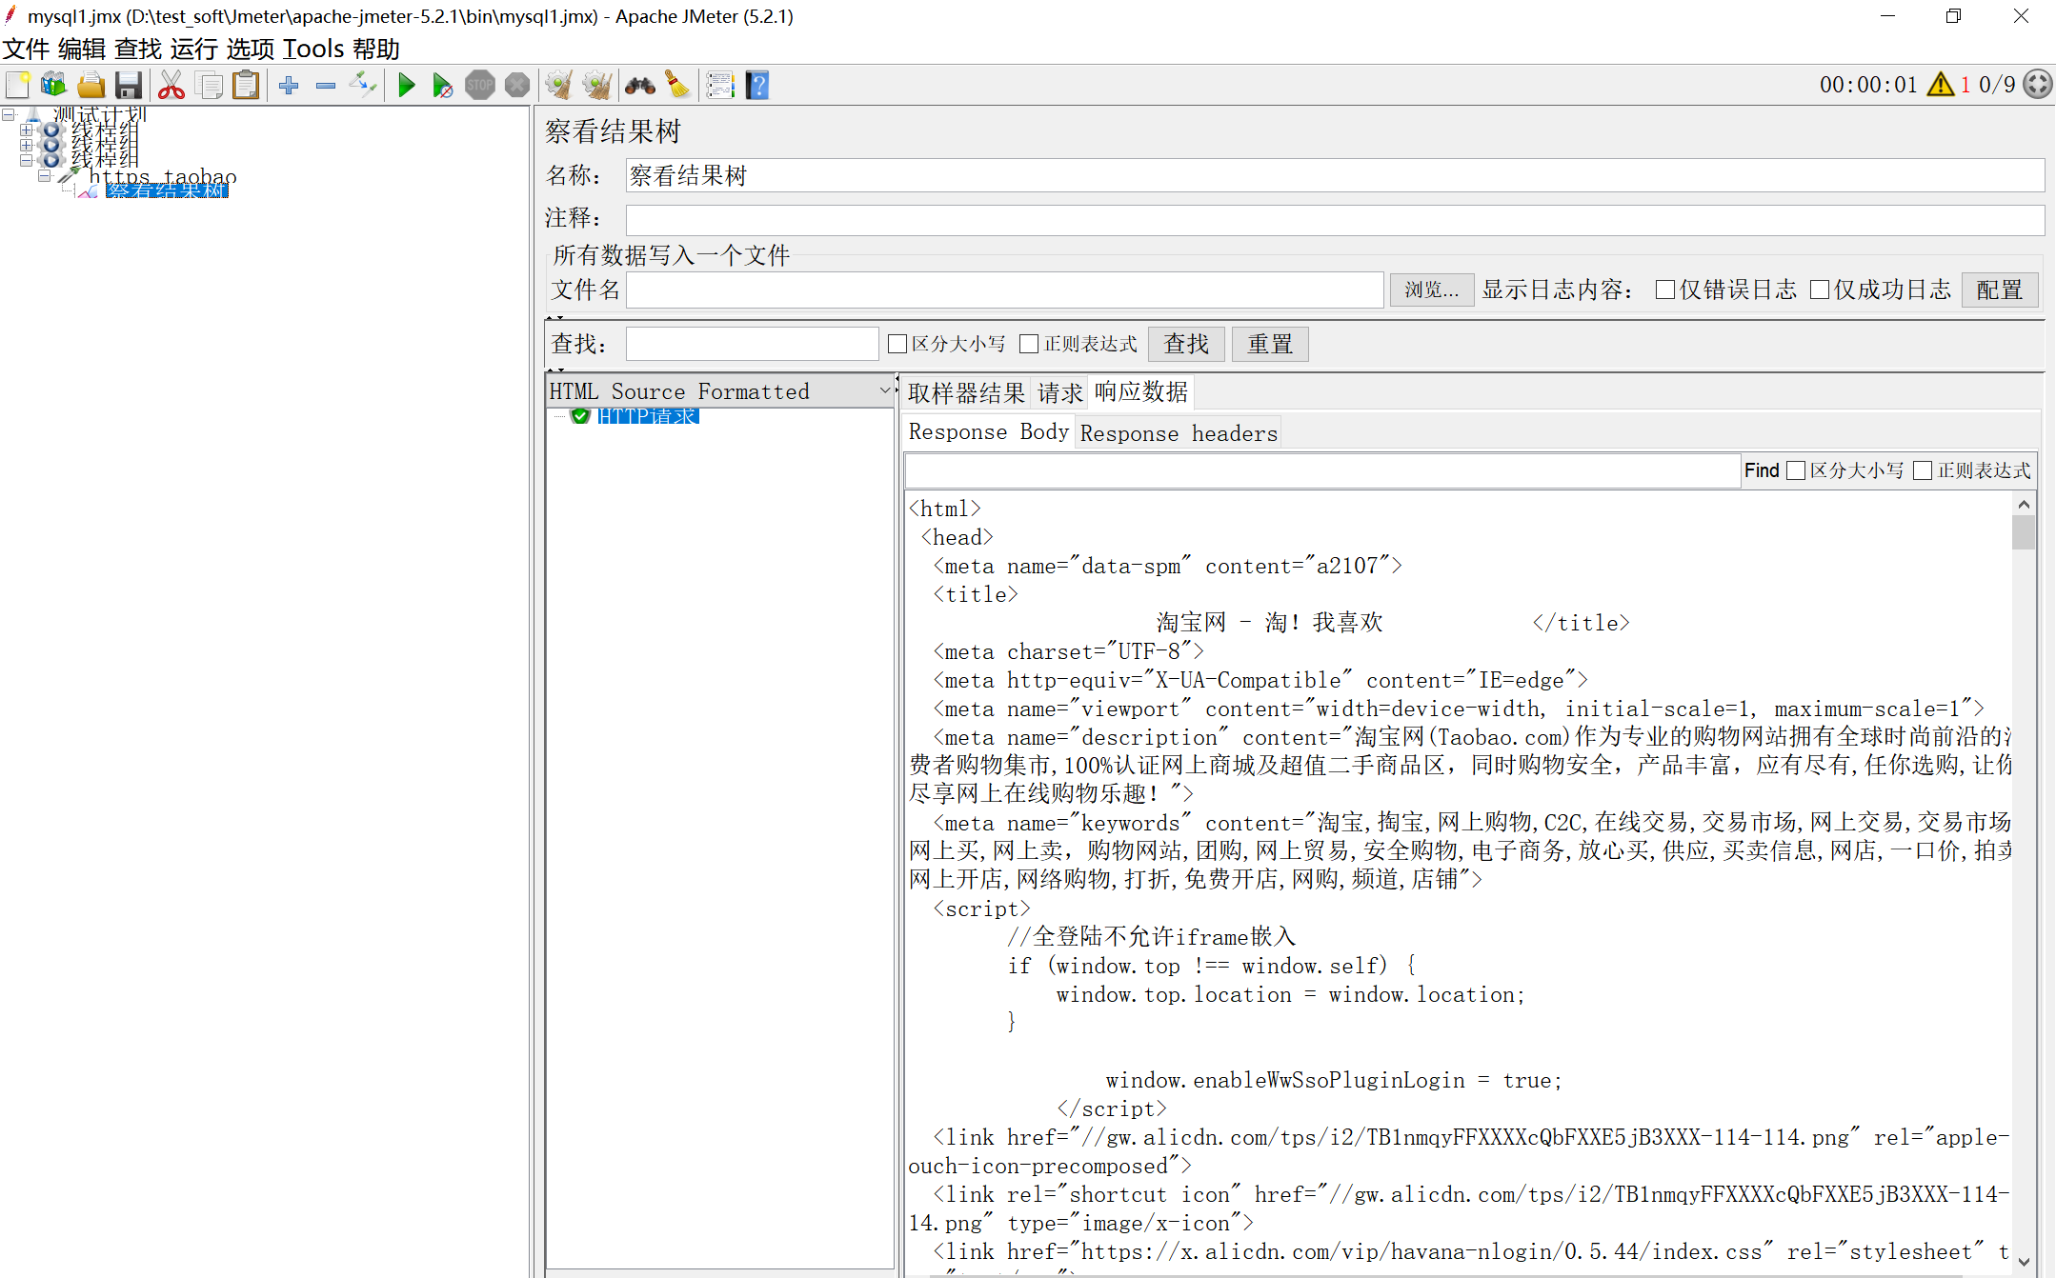Open the Templates icon in toolbar
2056x1278 pixels.
click(53, 86)
